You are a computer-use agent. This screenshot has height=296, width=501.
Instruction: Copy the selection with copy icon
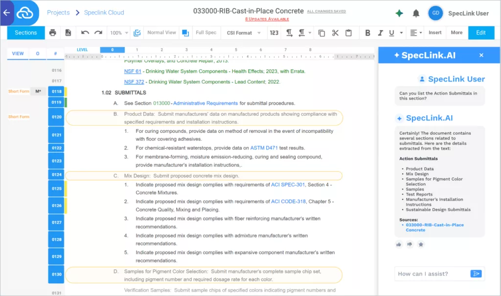point(322,33)
